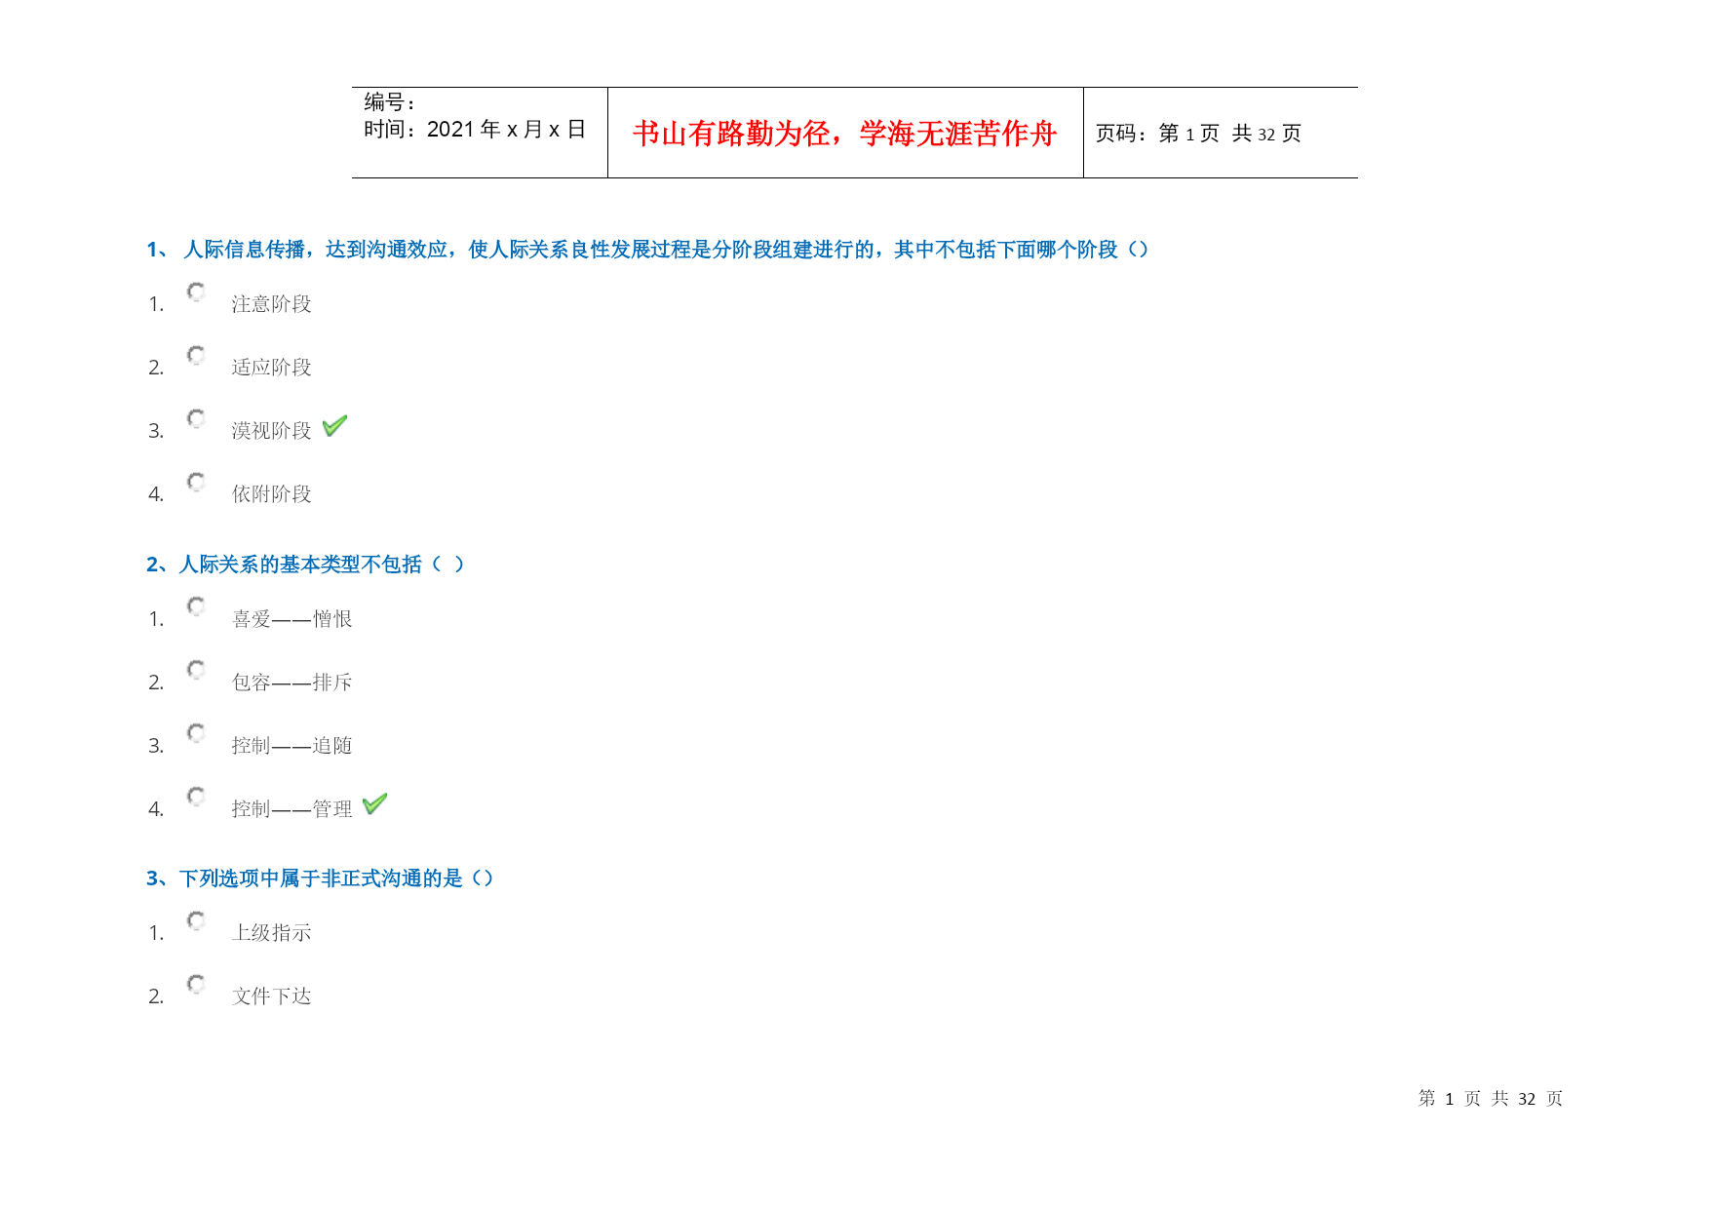Image resolution: width=1710 pixels, height=1210 pixels.
Task: Click the red header motto 书山有路勤为径
Action: (844, 134)
